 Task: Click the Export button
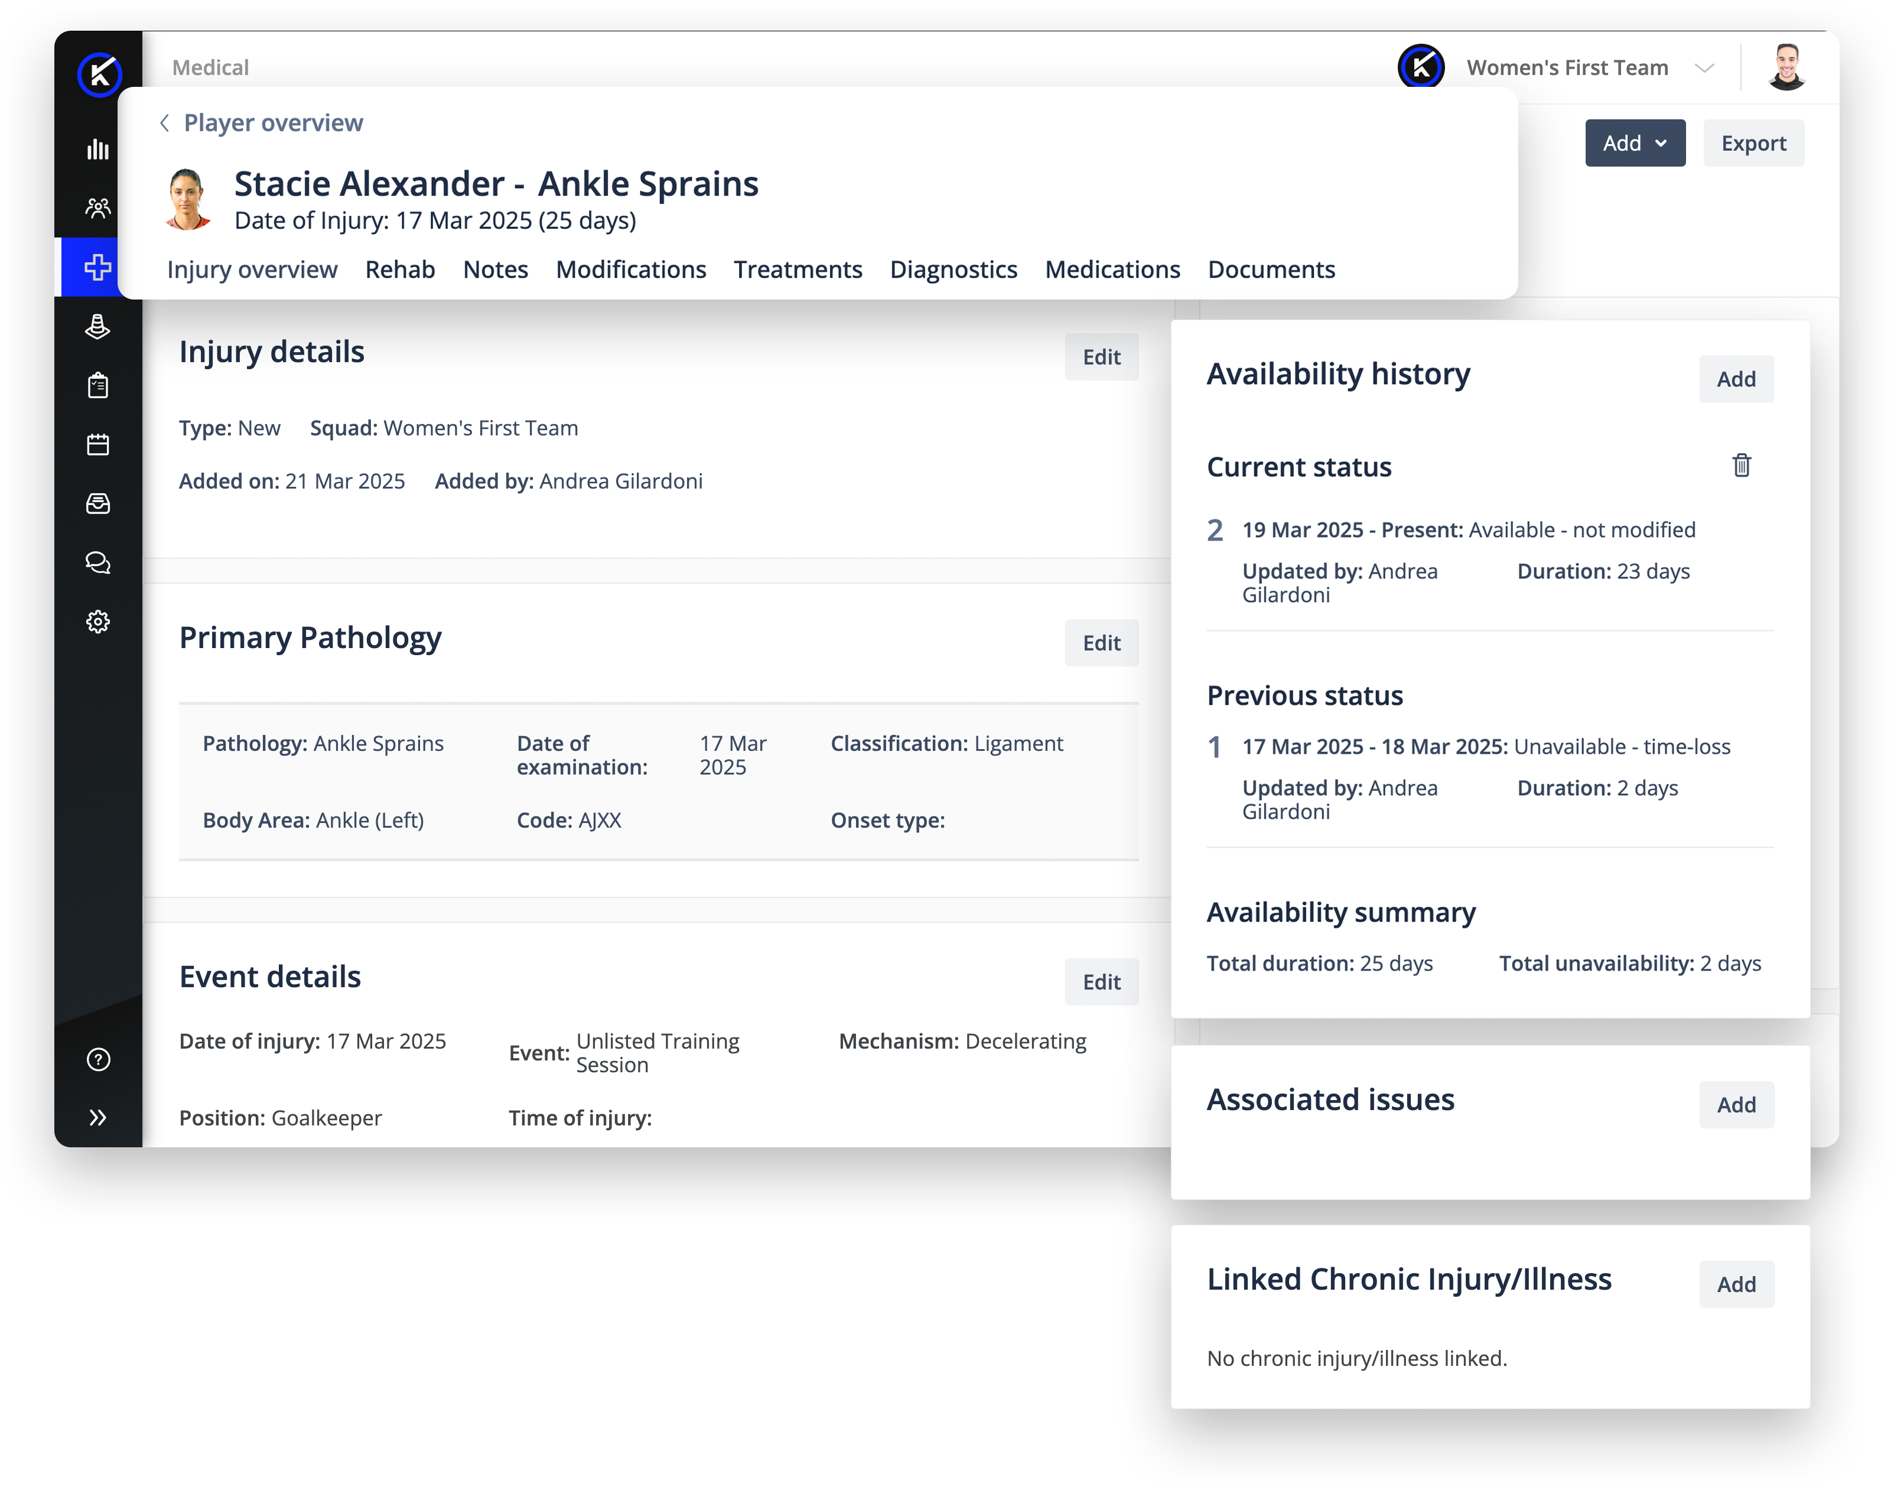point(1752,143)
